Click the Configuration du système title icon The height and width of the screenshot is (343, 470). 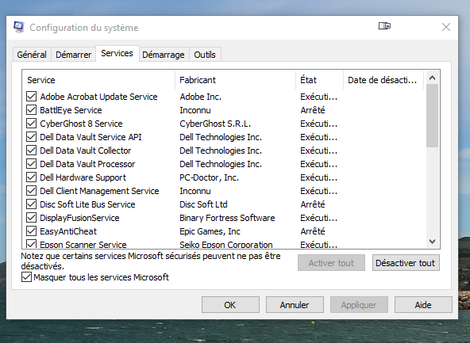point(19,27)
